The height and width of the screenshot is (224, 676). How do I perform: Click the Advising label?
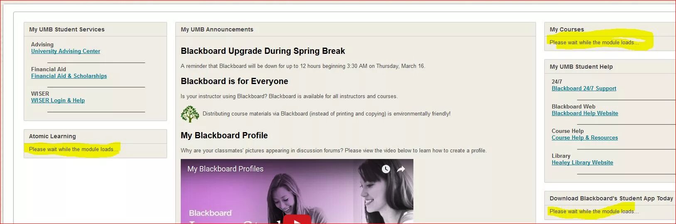[42, 44]
